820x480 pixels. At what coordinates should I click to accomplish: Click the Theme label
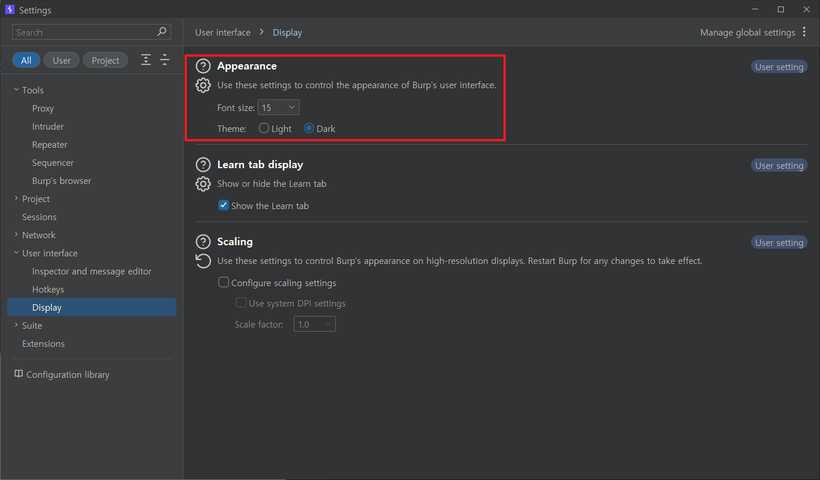click(232, 128)
